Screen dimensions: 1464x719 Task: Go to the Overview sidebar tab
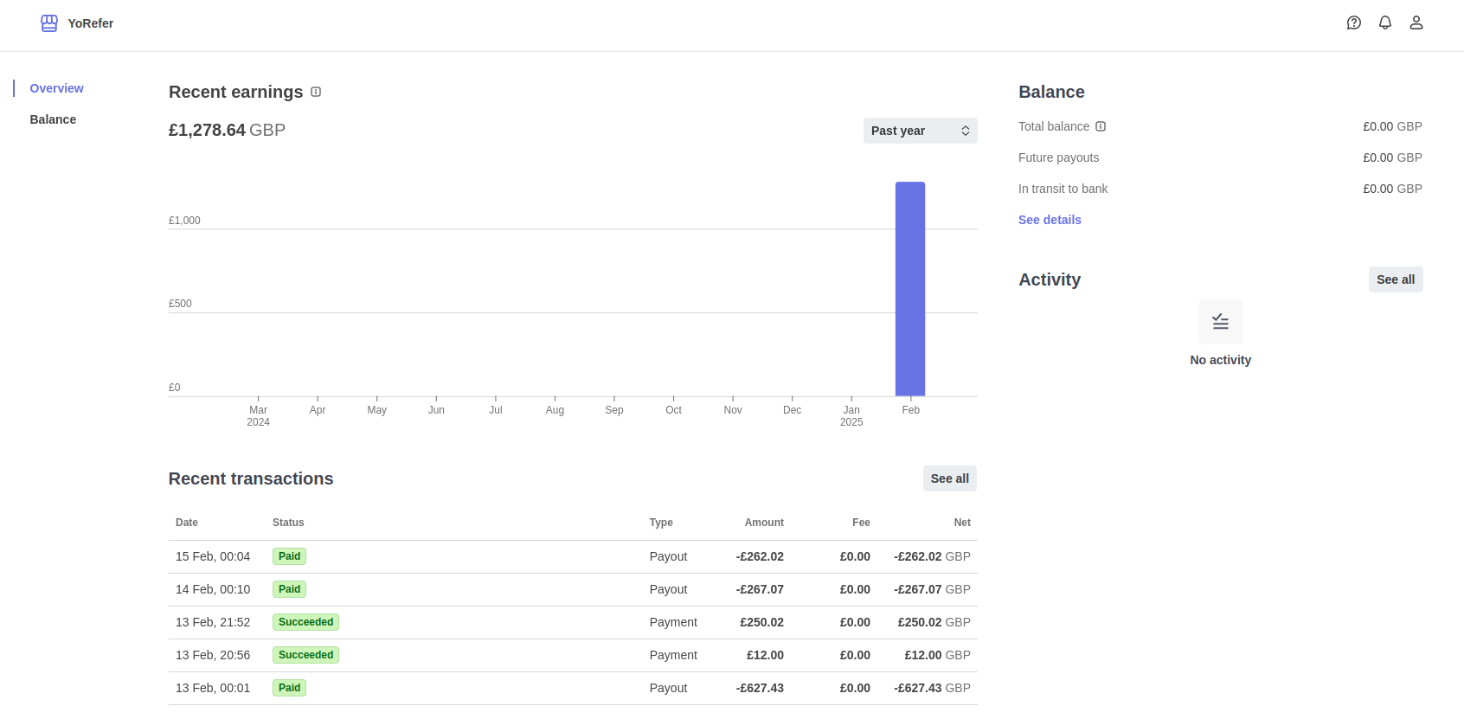point(57,88)
